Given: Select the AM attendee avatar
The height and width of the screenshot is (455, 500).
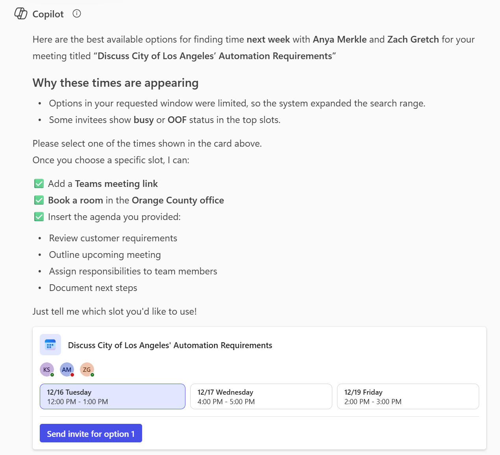Looking at the screenshot, I should pyautogui.click(x=67, y=369).
